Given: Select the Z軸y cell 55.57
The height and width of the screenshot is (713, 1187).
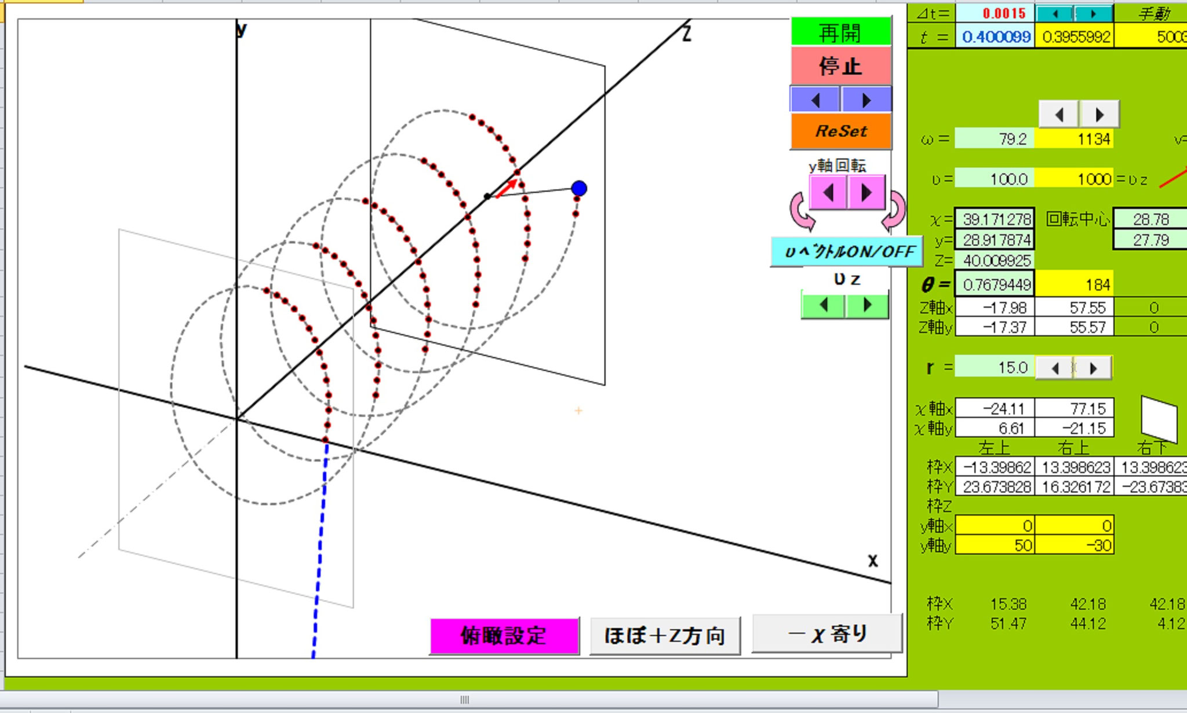Looking at the screenshot, I should [x=1075, y=327].
